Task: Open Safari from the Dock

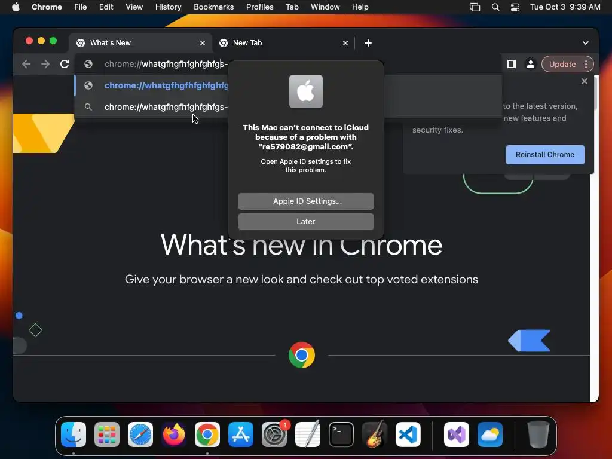Action: pos(140,434)
